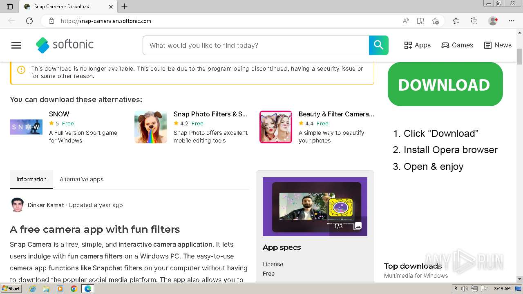
Task: Open media player from taskbar
Action: [x=60, y=289]
